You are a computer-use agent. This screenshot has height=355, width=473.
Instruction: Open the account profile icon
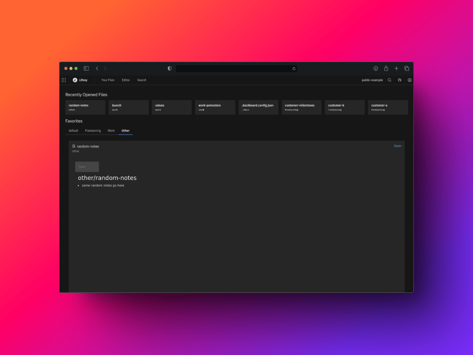tap(409, 80)
